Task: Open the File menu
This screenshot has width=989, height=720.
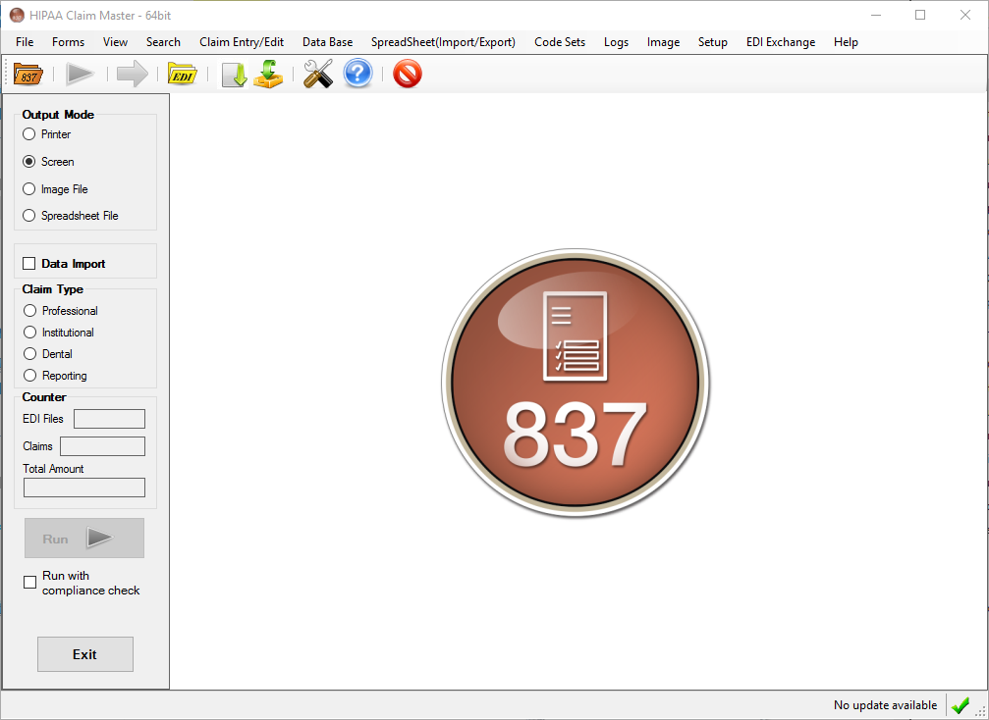Action: [x=25, y=42]
